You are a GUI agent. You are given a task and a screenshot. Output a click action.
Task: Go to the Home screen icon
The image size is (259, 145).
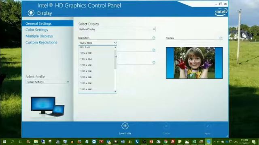31,13
